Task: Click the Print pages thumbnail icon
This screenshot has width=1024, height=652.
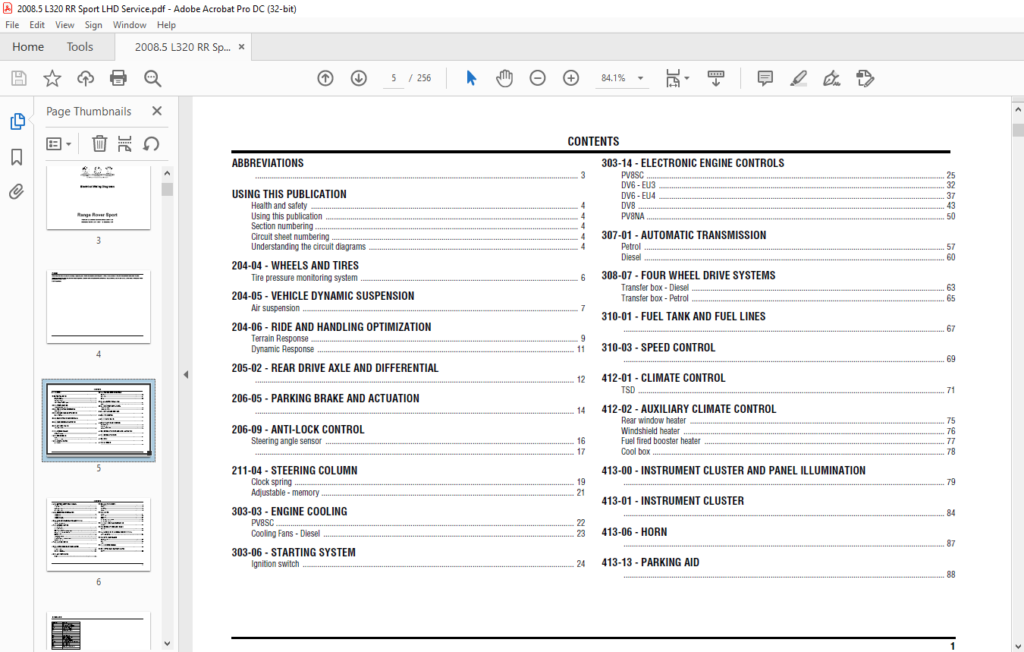Action: pos(125,143)
